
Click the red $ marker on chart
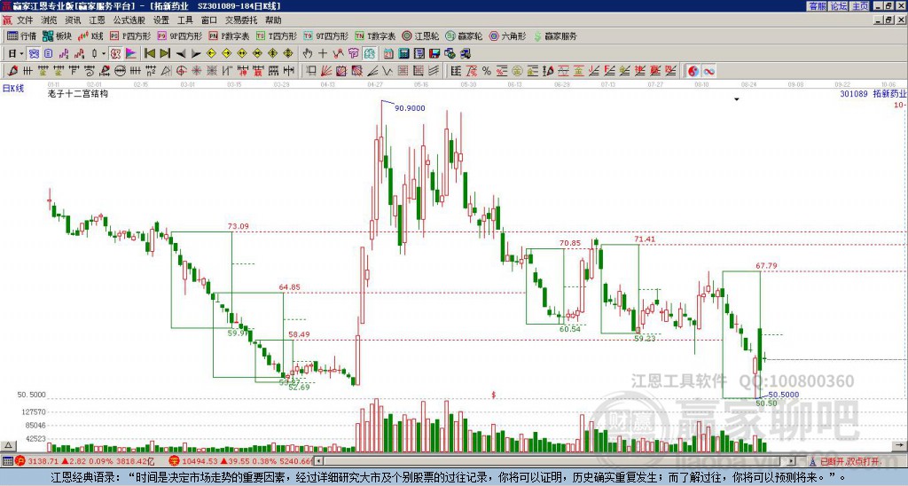(x=493, y=395)
